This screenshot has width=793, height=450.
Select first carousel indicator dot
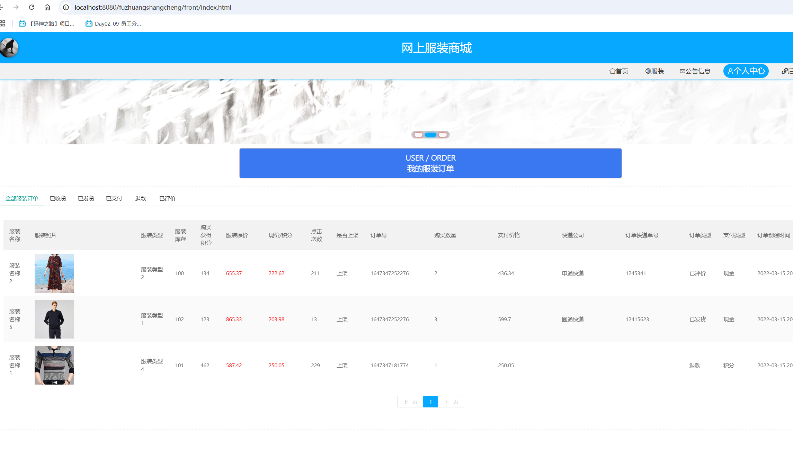coord(418,135)
